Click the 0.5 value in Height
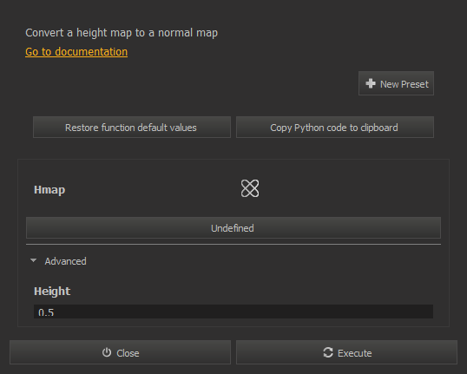The width and height of the screenshot is (467, 374). [x=46, y=312]
